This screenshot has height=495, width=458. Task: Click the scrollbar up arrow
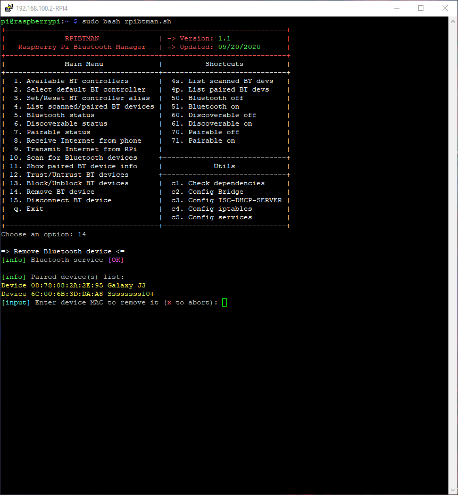453,21
